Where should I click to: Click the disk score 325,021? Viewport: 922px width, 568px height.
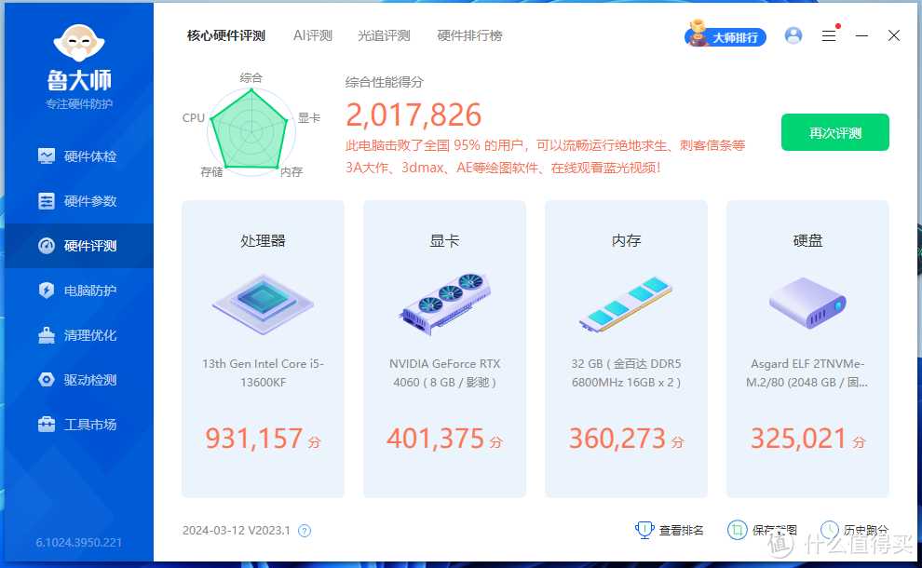pos(798,439)
